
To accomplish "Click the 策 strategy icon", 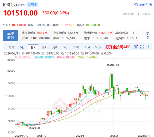I will (135, 47).
